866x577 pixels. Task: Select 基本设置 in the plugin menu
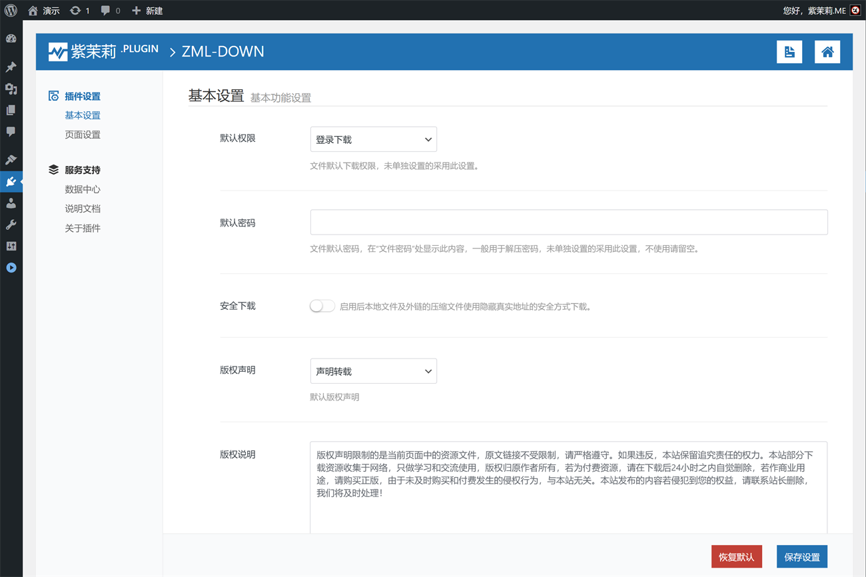83,115
